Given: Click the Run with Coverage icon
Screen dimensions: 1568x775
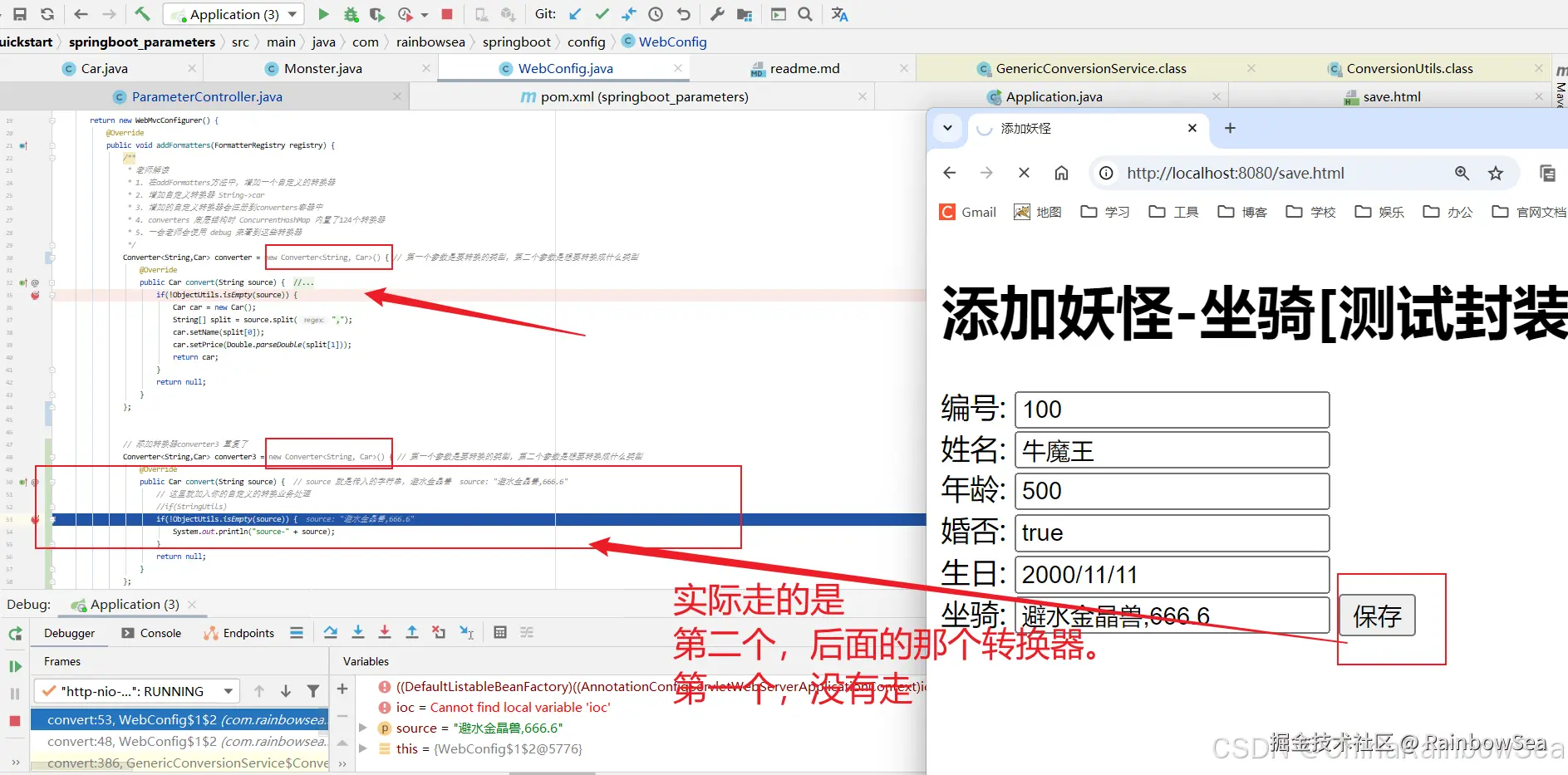Looking at the screenshot, I should [x=377, y=14].
